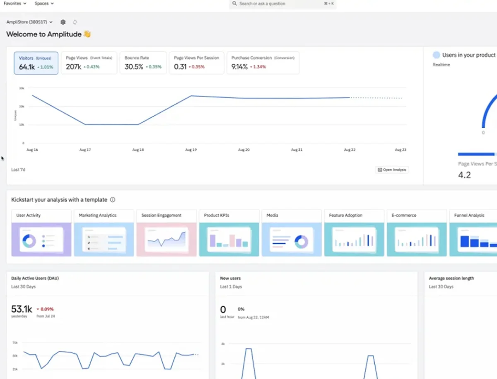Click the Aug 22 axis label

[x=350, y=150]
